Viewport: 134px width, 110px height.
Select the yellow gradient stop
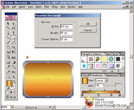click(98, 95)
